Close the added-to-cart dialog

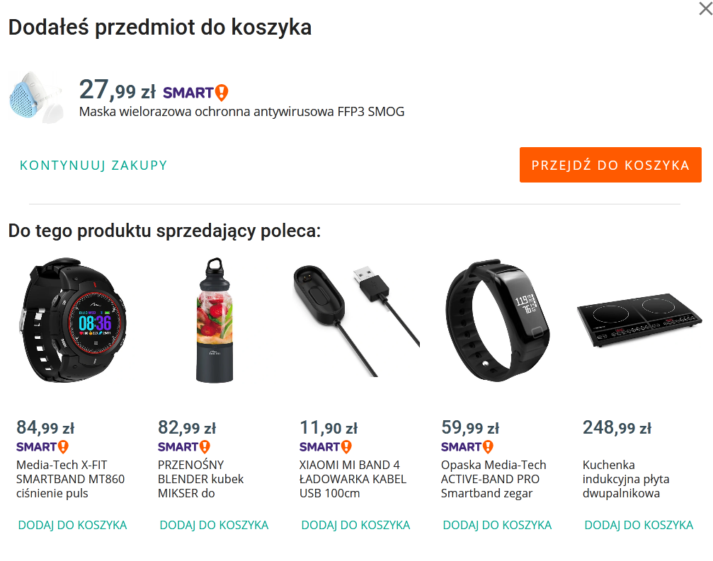click(x=705, y=8)
